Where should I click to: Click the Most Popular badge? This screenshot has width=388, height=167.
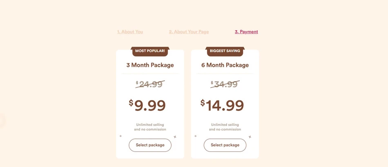[x=150, y=51]
